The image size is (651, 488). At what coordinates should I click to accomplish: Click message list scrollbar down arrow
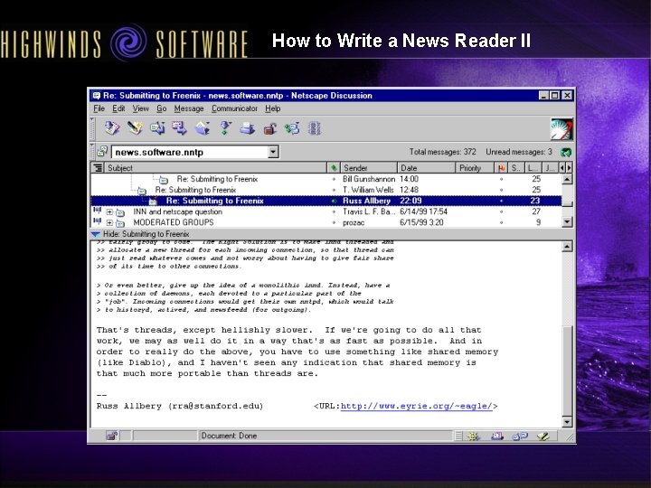click(567, 222)
